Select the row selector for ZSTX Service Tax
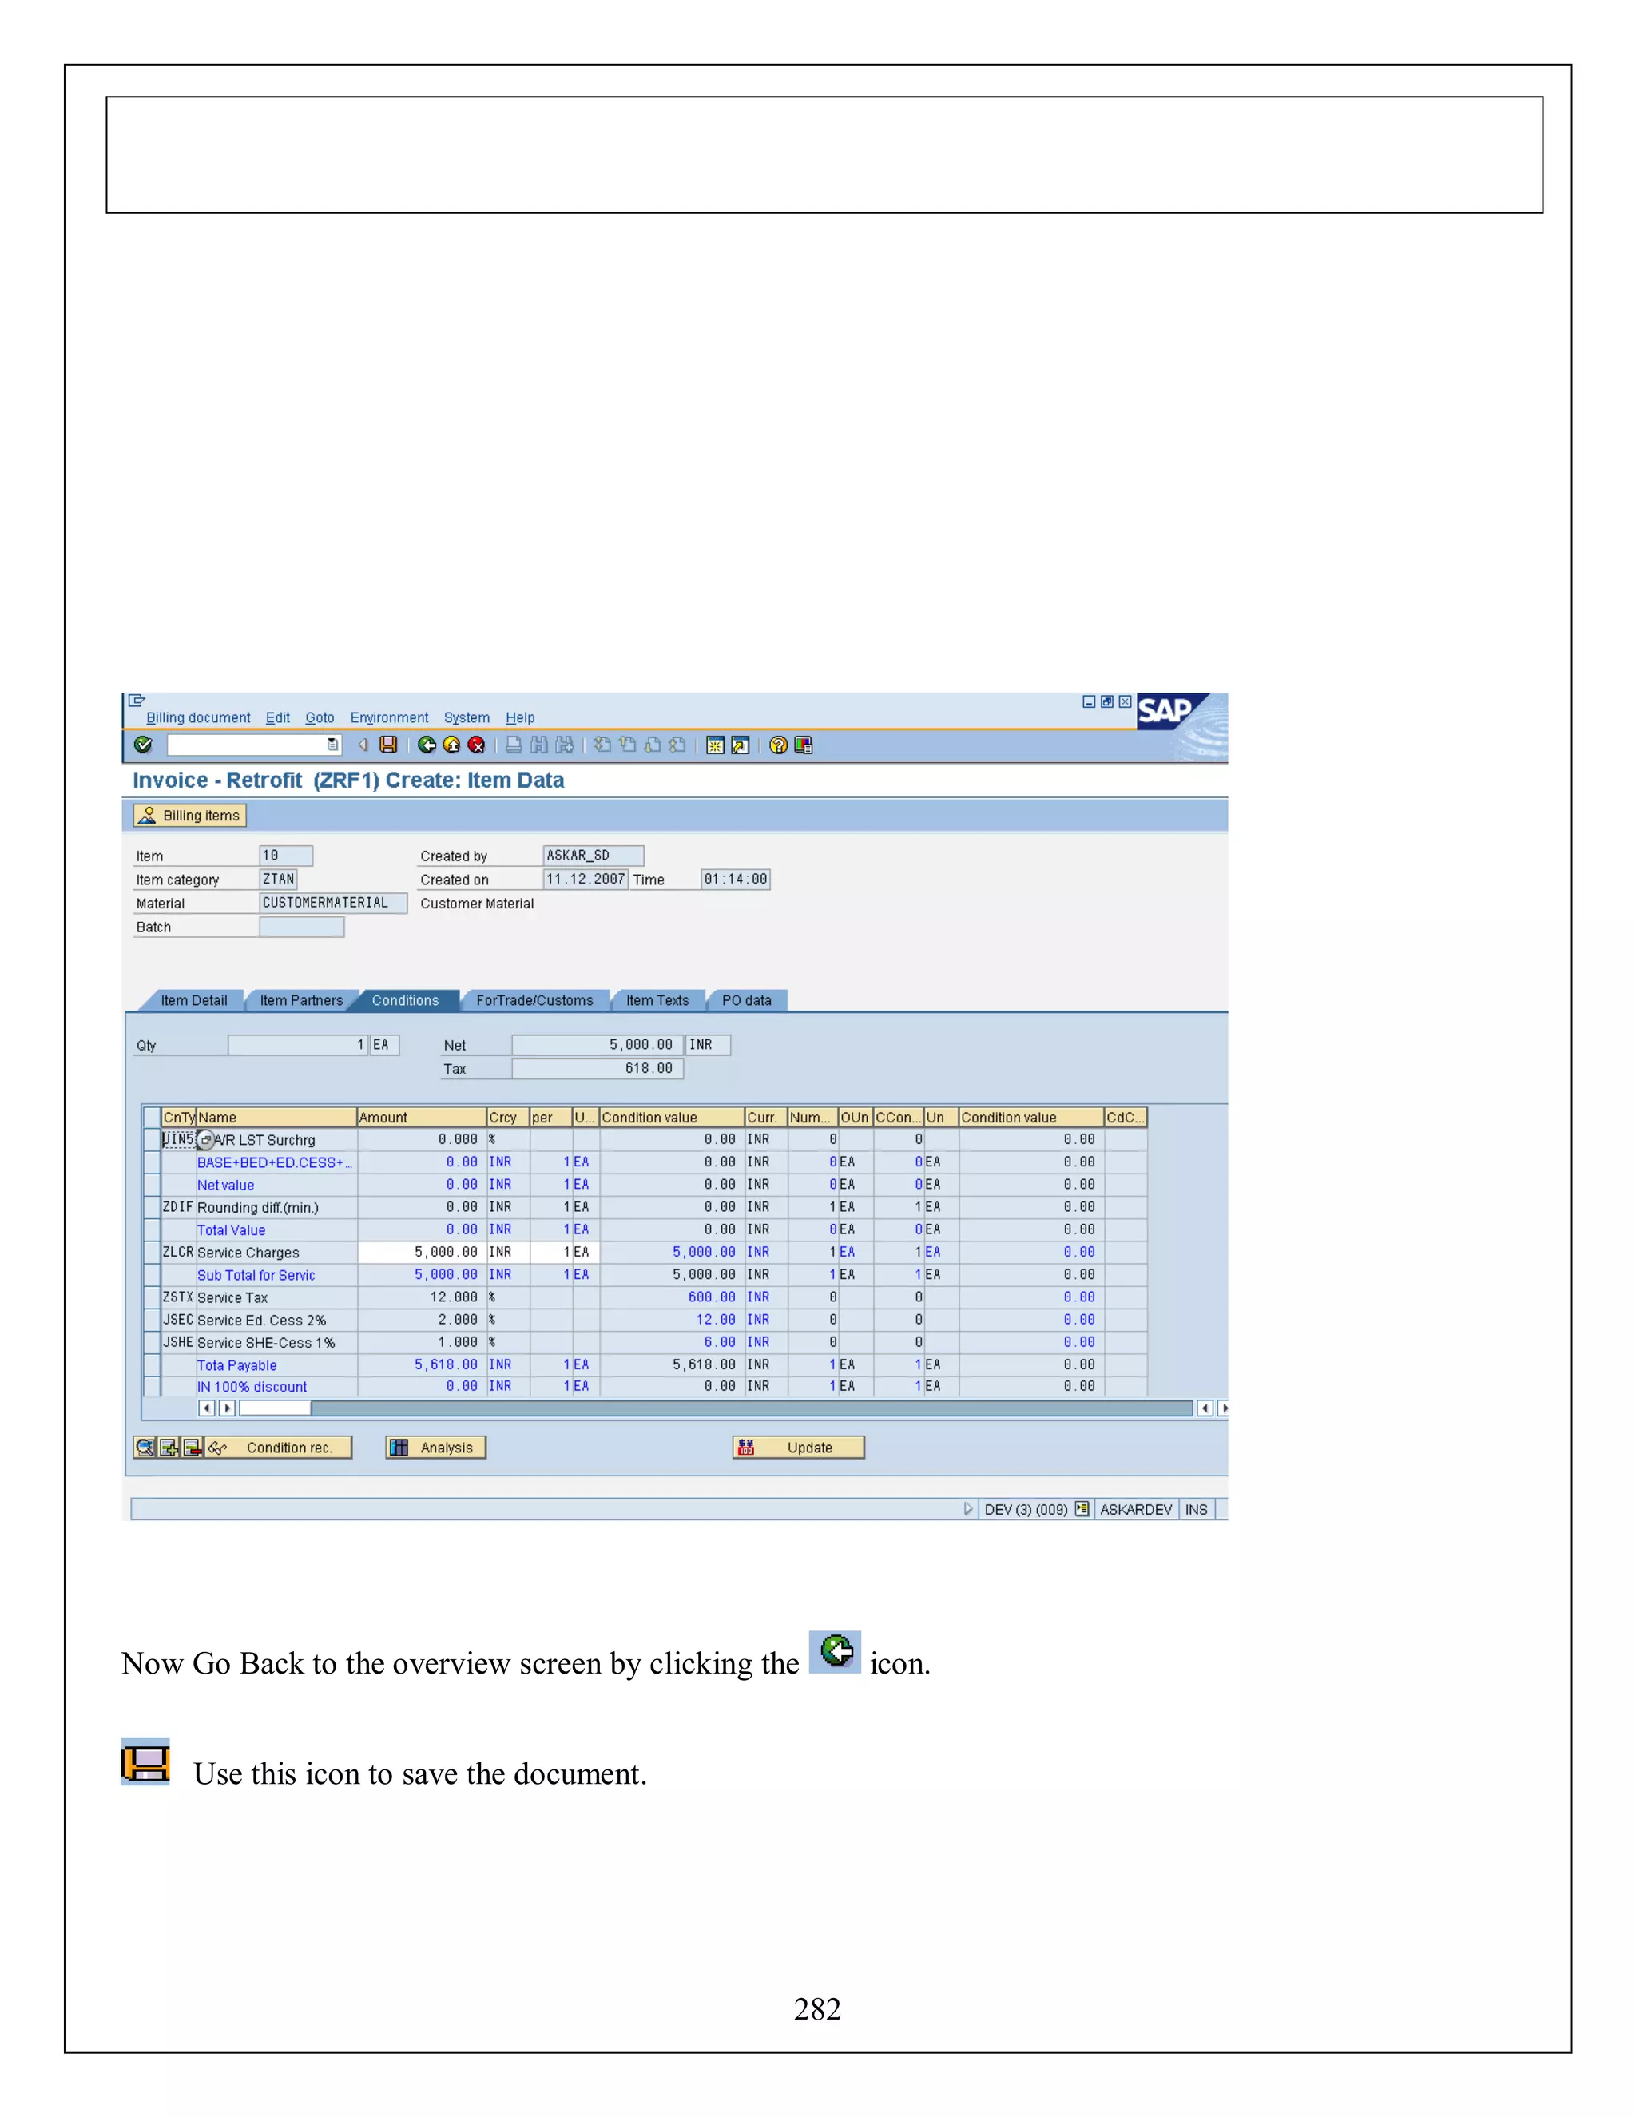The image size is (1636, 2117). 151,1297
